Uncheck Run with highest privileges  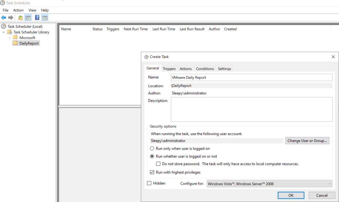pyautogui.click(x=152, y=172)
